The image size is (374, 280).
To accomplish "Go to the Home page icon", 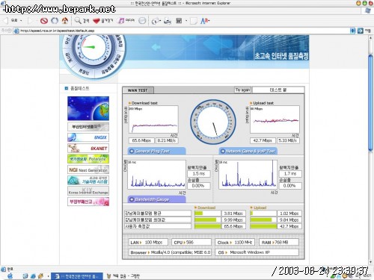I will [65, 21].
